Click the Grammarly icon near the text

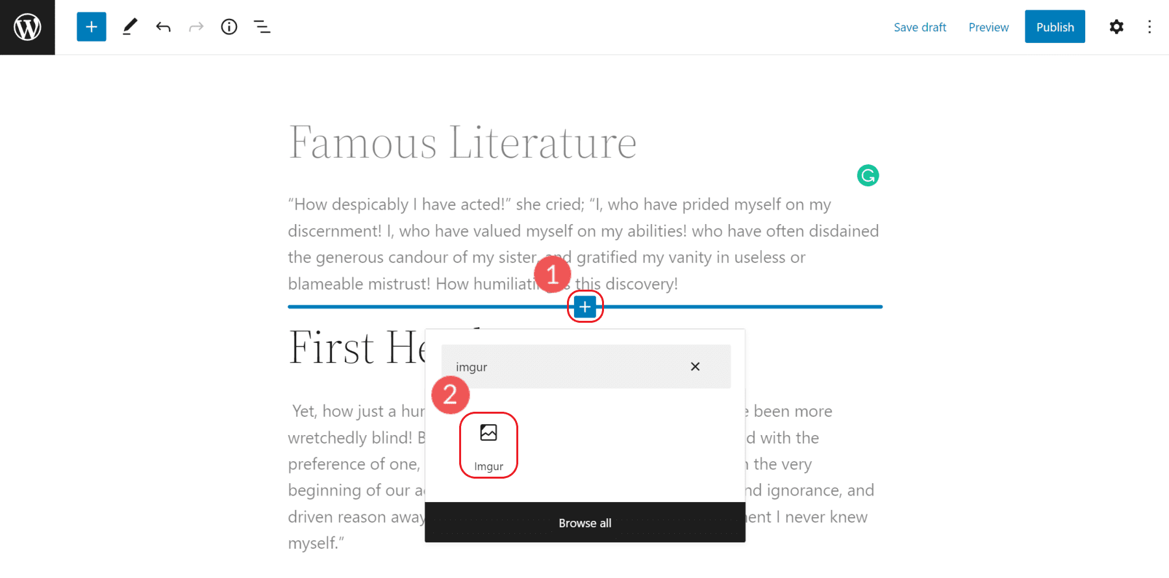coord(868,175)
